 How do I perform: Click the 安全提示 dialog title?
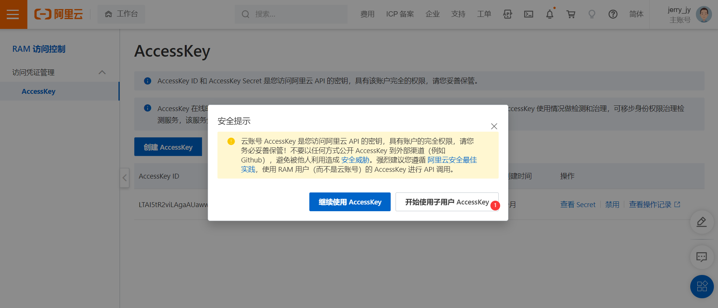tap(234, 121)
